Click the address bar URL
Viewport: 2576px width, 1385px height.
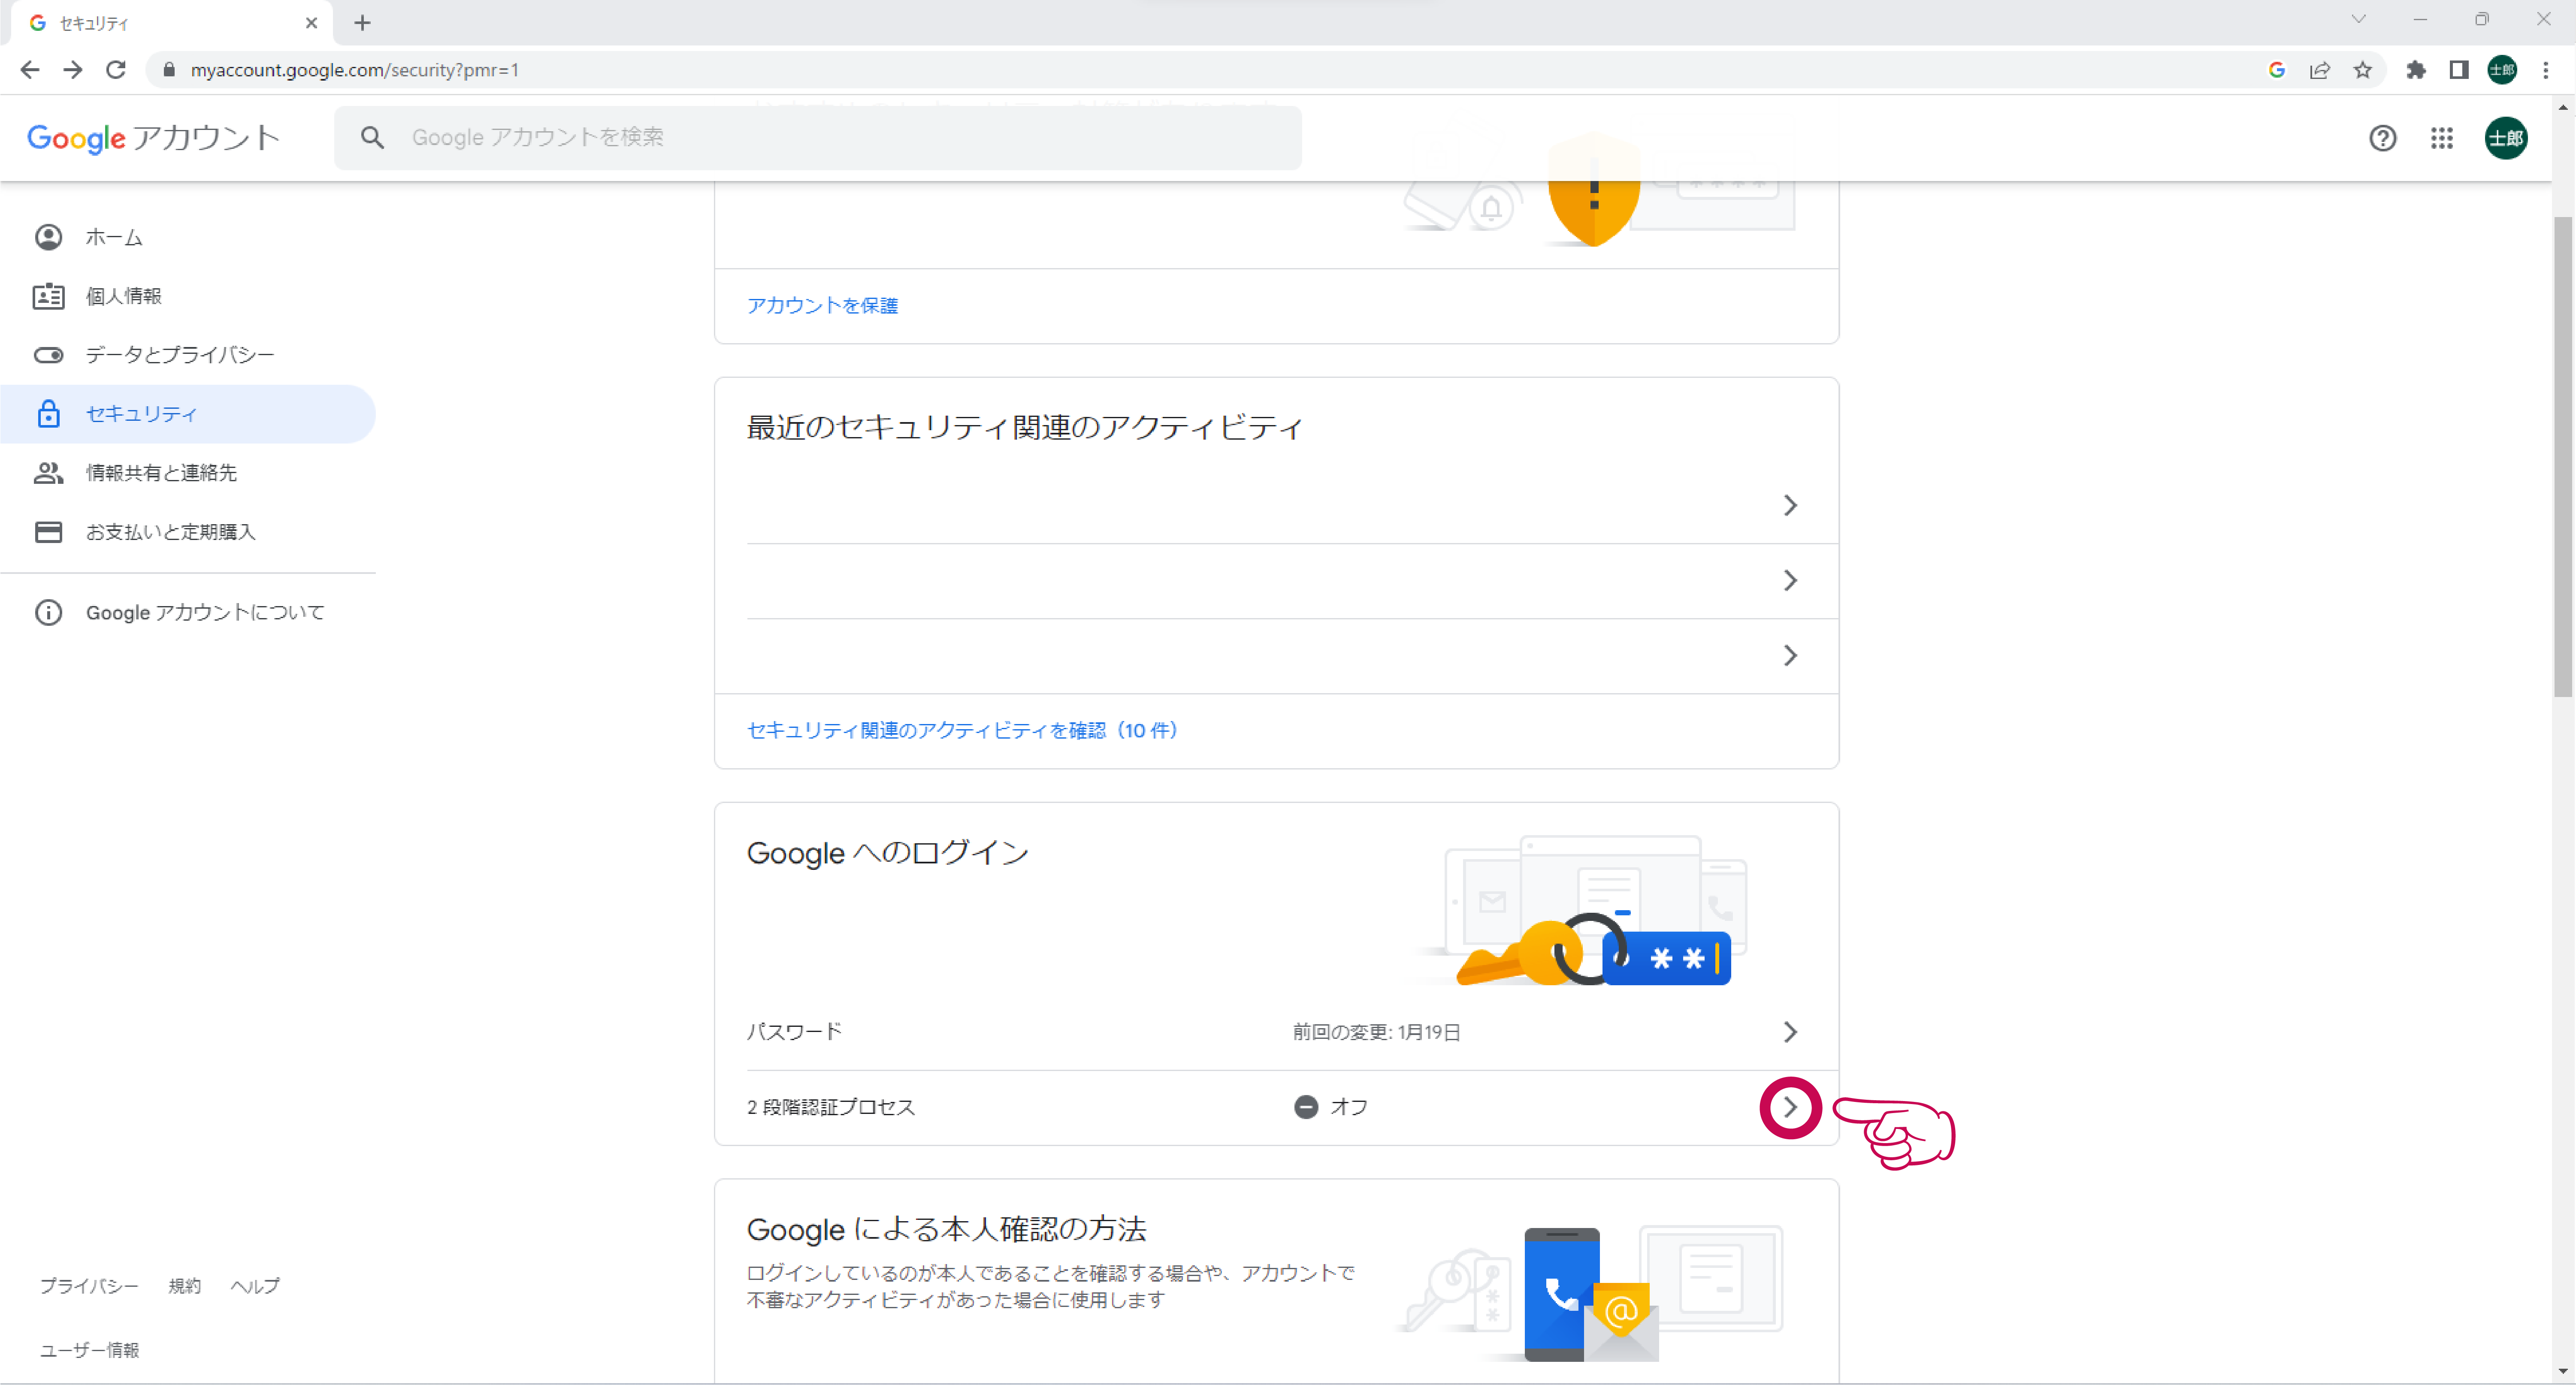point(354,70)
